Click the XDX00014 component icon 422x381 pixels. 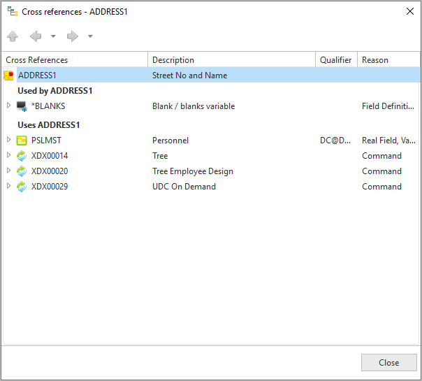tap(22, 156)
